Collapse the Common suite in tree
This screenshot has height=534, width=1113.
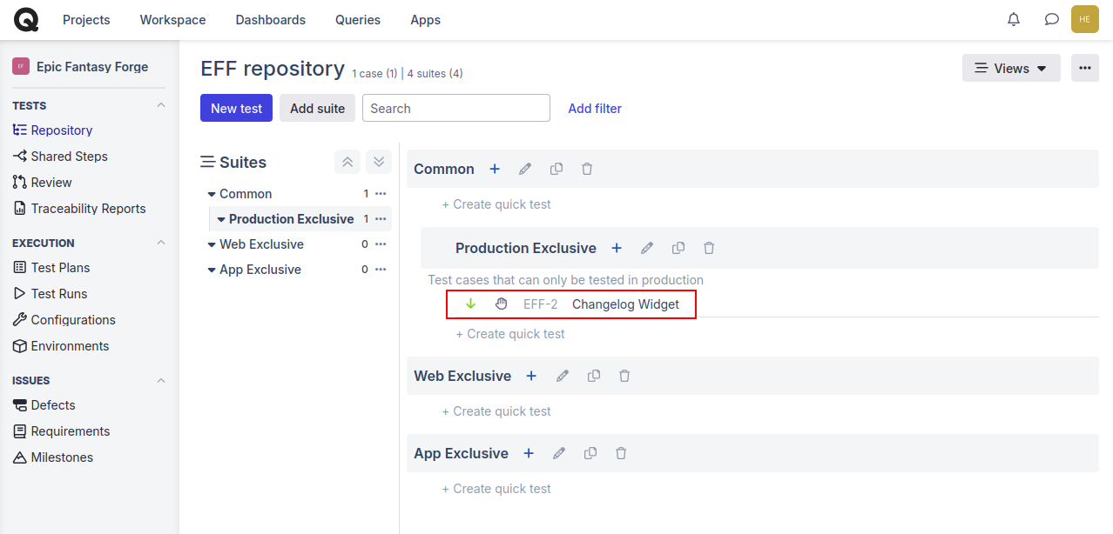(212, 194)
